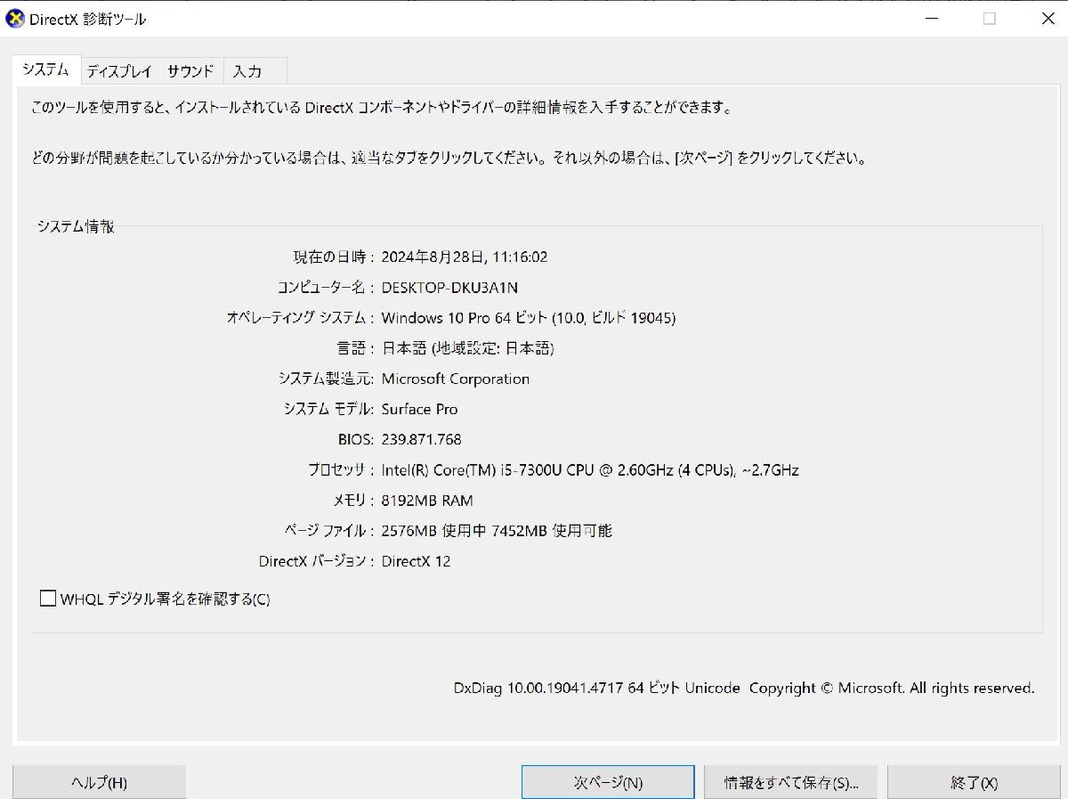Screen dimensions: 1068x799
Task: Click the date value 2024年8月28日, 11:16:02
Action: 464,257
